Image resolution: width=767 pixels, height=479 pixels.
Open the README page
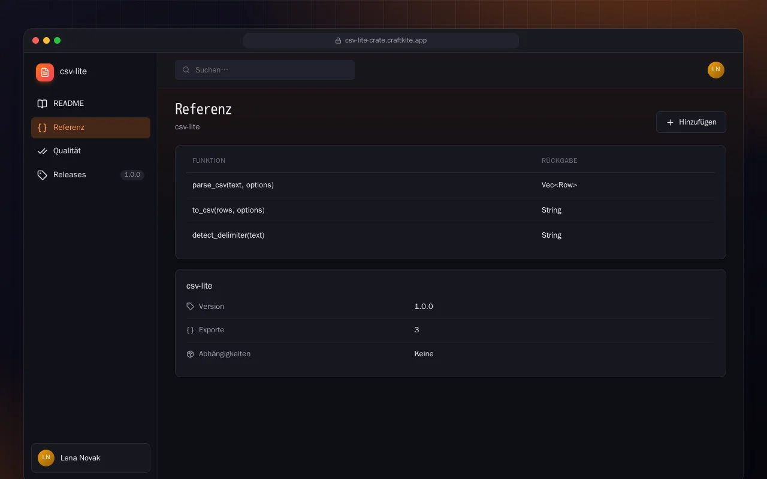coord(90,104)
